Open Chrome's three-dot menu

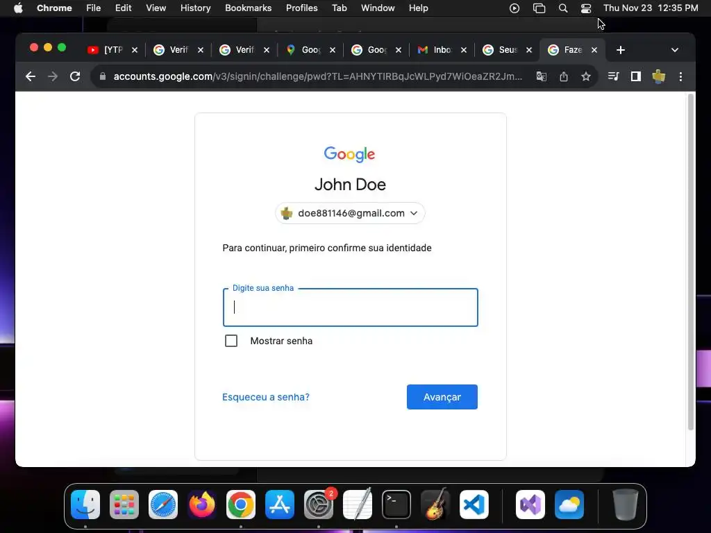(x=680, y=76)
